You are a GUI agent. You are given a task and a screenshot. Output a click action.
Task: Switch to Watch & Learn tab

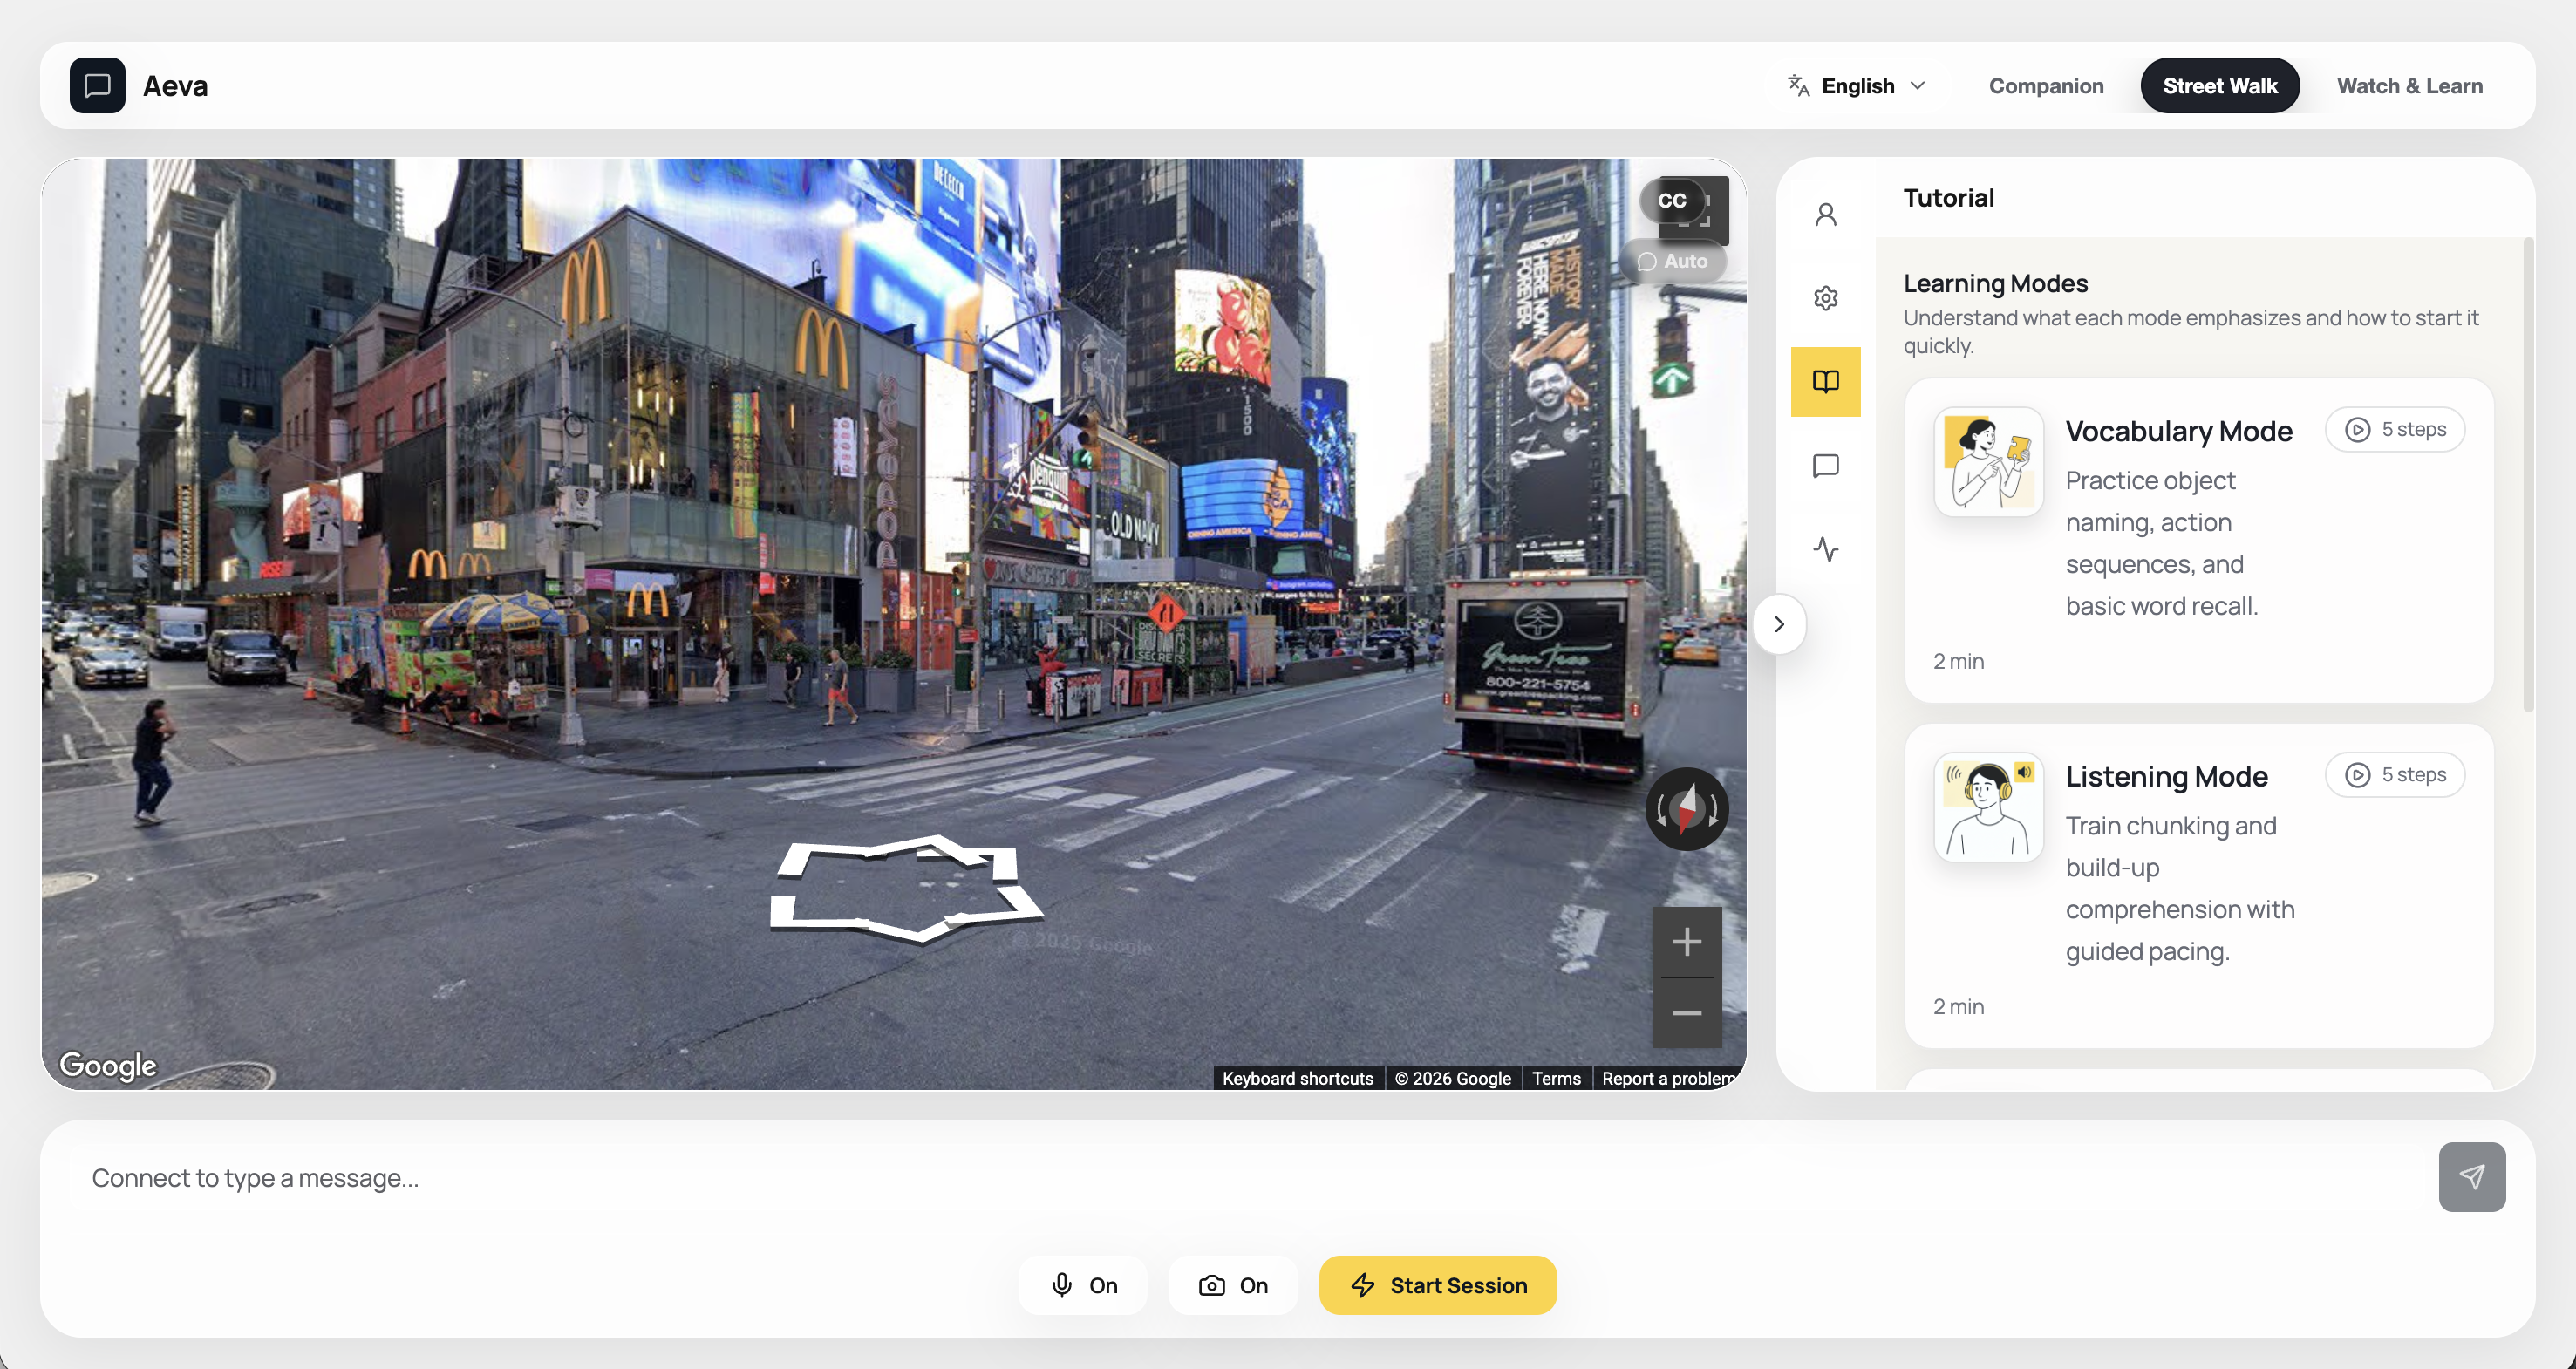click(2409, 86)
